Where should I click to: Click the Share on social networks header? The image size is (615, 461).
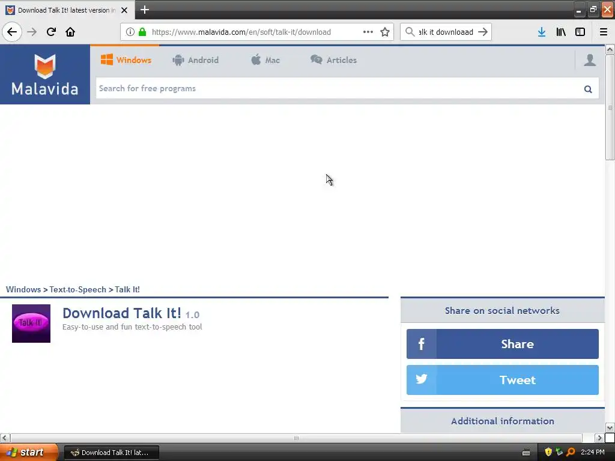pyautogui.click(x=502, y=310)
